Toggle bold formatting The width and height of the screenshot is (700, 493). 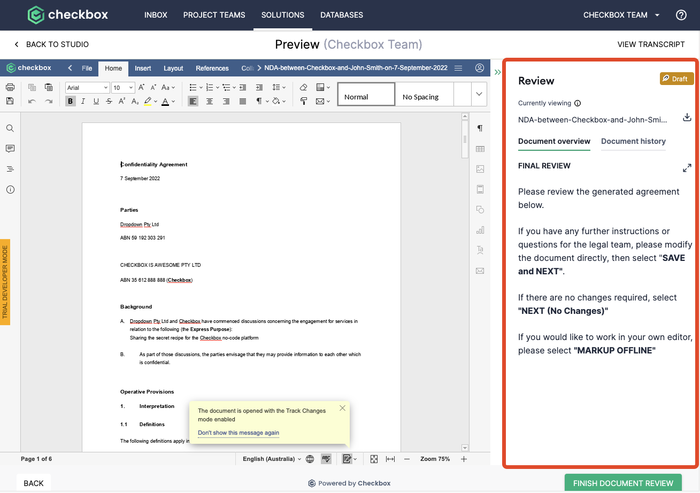(71, 101)
